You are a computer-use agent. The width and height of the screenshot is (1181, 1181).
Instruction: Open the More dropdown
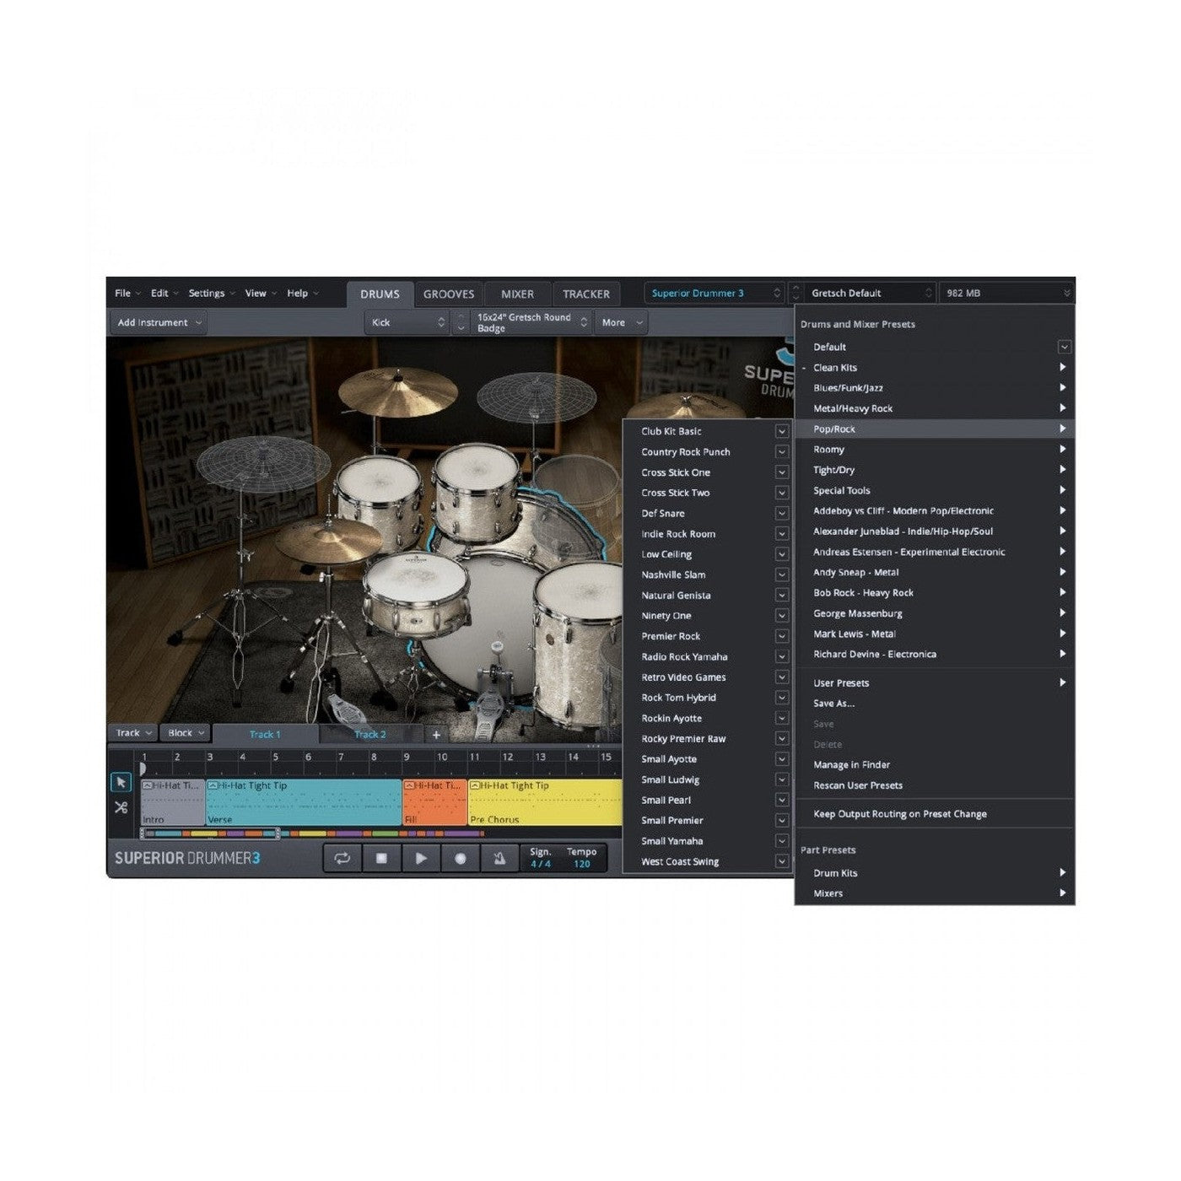pyautogui.click(x=621, y=322)
